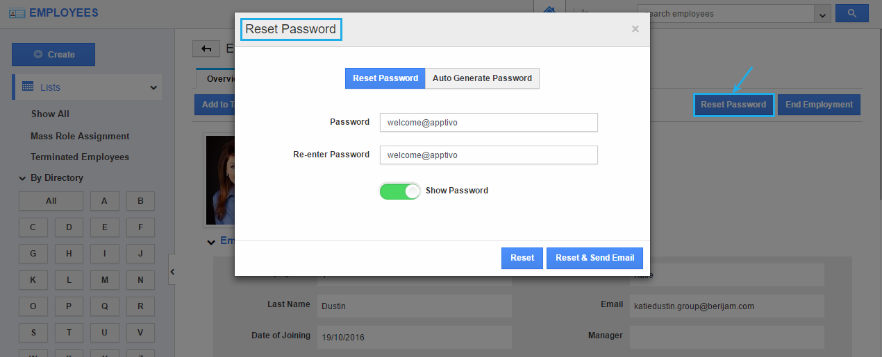Collapse the left sidebar panel arrow
882x357 pixels.
point(172,272)
